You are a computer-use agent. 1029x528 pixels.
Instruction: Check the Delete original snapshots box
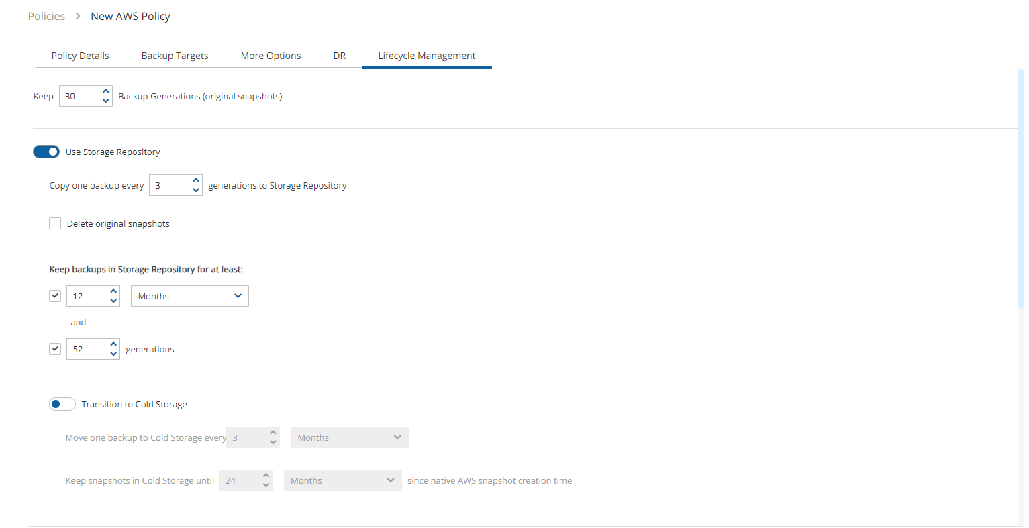tap(55, 223)
